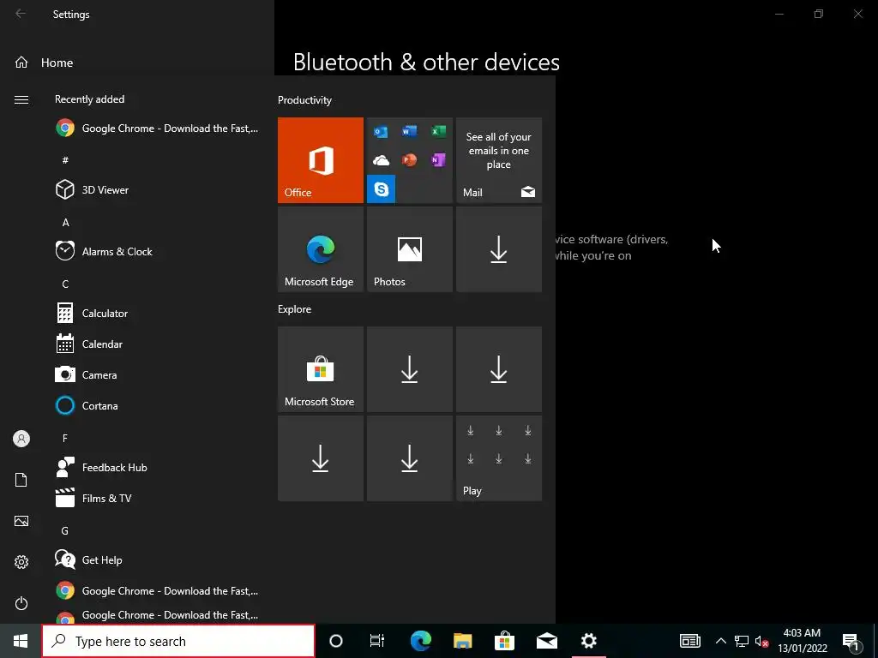
Task: Show hidden system tray icons
Action: (720, 641)
